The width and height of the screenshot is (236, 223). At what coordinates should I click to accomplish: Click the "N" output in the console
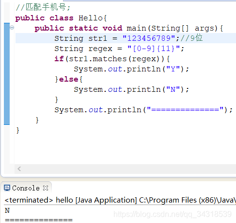[x=7, y=210]
